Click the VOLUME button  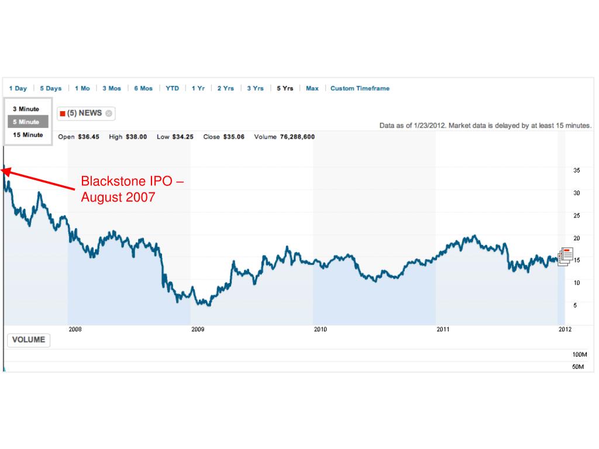pyautogui.click(x=29, y=340)
